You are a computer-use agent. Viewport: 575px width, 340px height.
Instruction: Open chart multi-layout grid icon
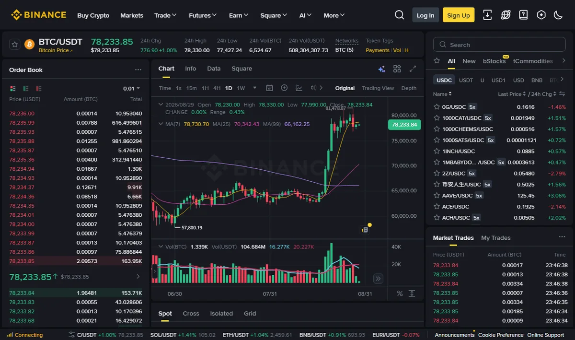(x=397, y=69)
